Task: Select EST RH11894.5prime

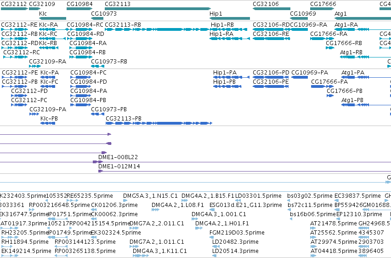Action: [25, 242]
